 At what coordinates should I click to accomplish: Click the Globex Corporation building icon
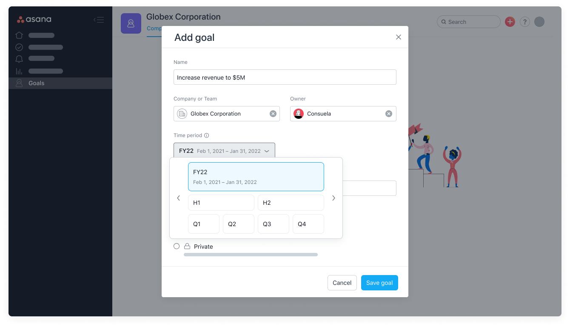pos(182,114)
